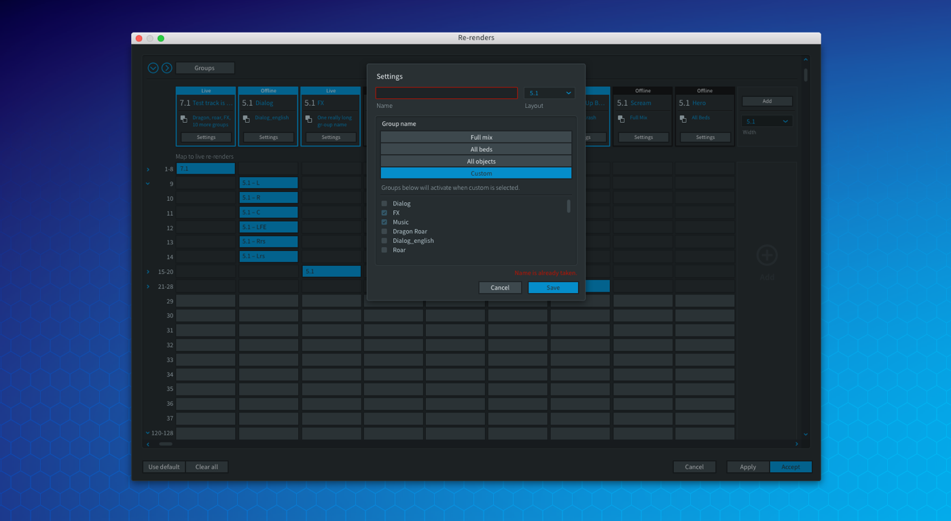The width and height of the screenshot is (951, 521).
Task: Uncheck the Music group checkbox
Action: [384, 222]
